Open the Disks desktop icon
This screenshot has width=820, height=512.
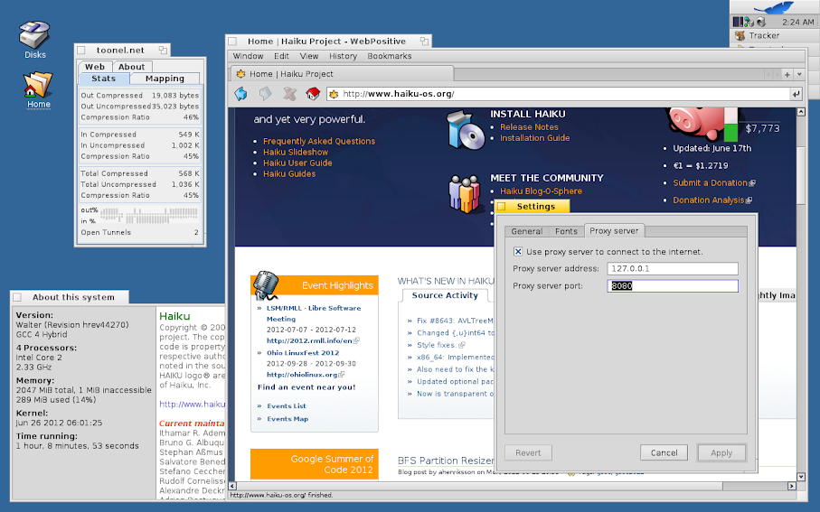(34, 40)
